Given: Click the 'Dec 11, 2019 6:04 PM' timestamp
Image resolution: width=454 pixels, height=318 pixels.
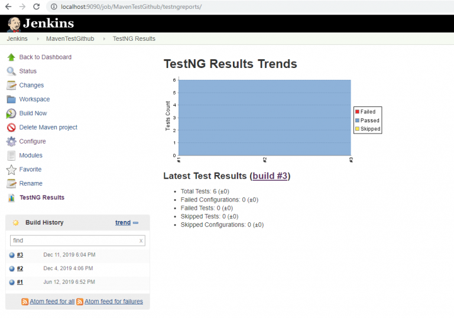Looking at the screenshot, I should pos(70,255).
